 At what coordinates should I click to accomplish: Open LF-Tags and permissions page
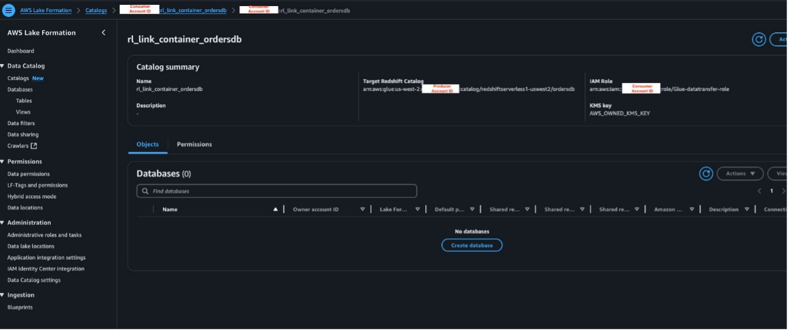[37, 185]
